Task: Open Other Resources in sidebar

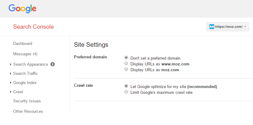Action: [x=28, y=112]
